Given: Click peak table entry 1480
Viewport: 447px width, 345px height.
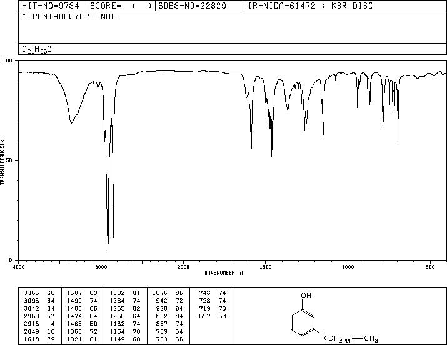Looking at the screenshot, I should click(x=74, y=308).
